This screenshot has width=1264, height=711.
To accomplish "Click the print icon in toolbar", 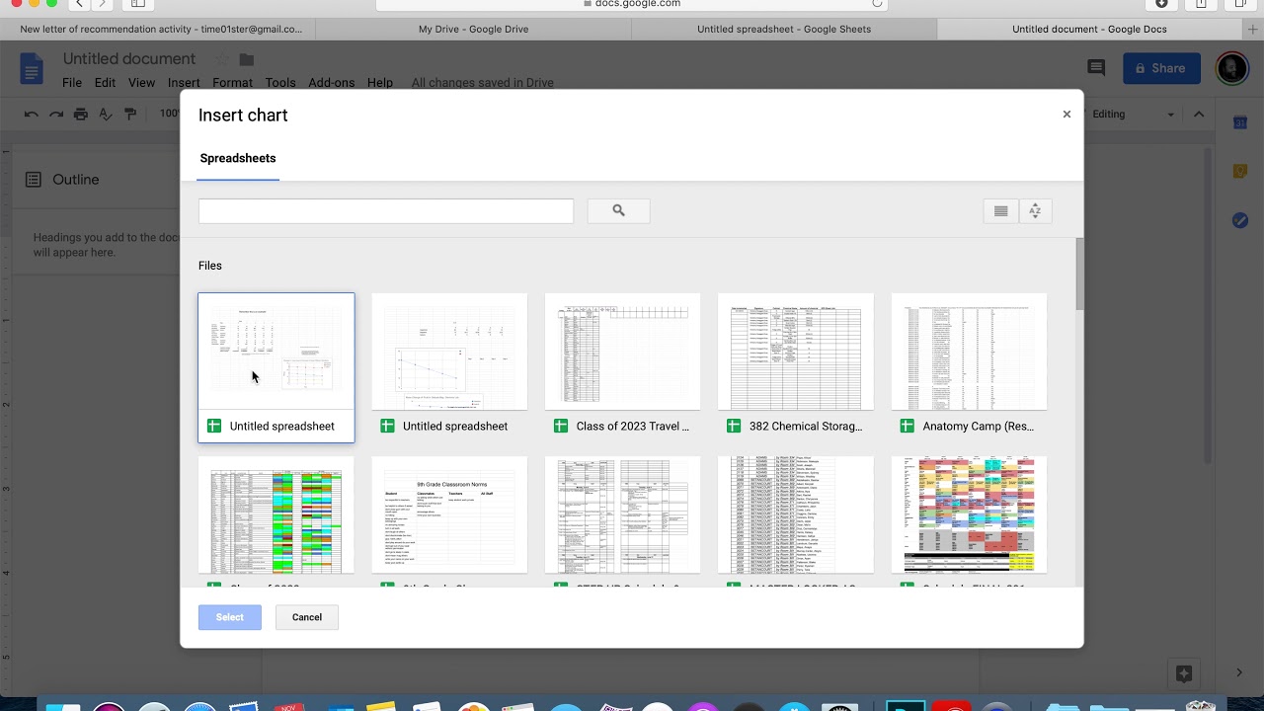I will [81, 114].
